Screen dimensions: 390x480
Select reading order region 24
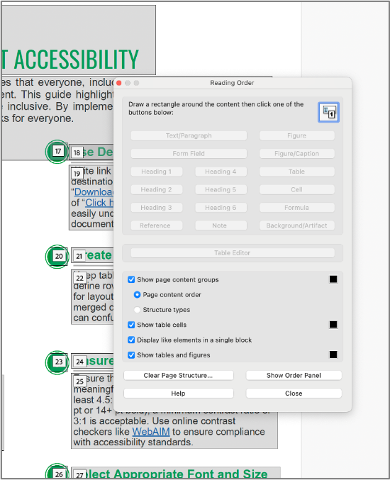(x=80, y=362)
